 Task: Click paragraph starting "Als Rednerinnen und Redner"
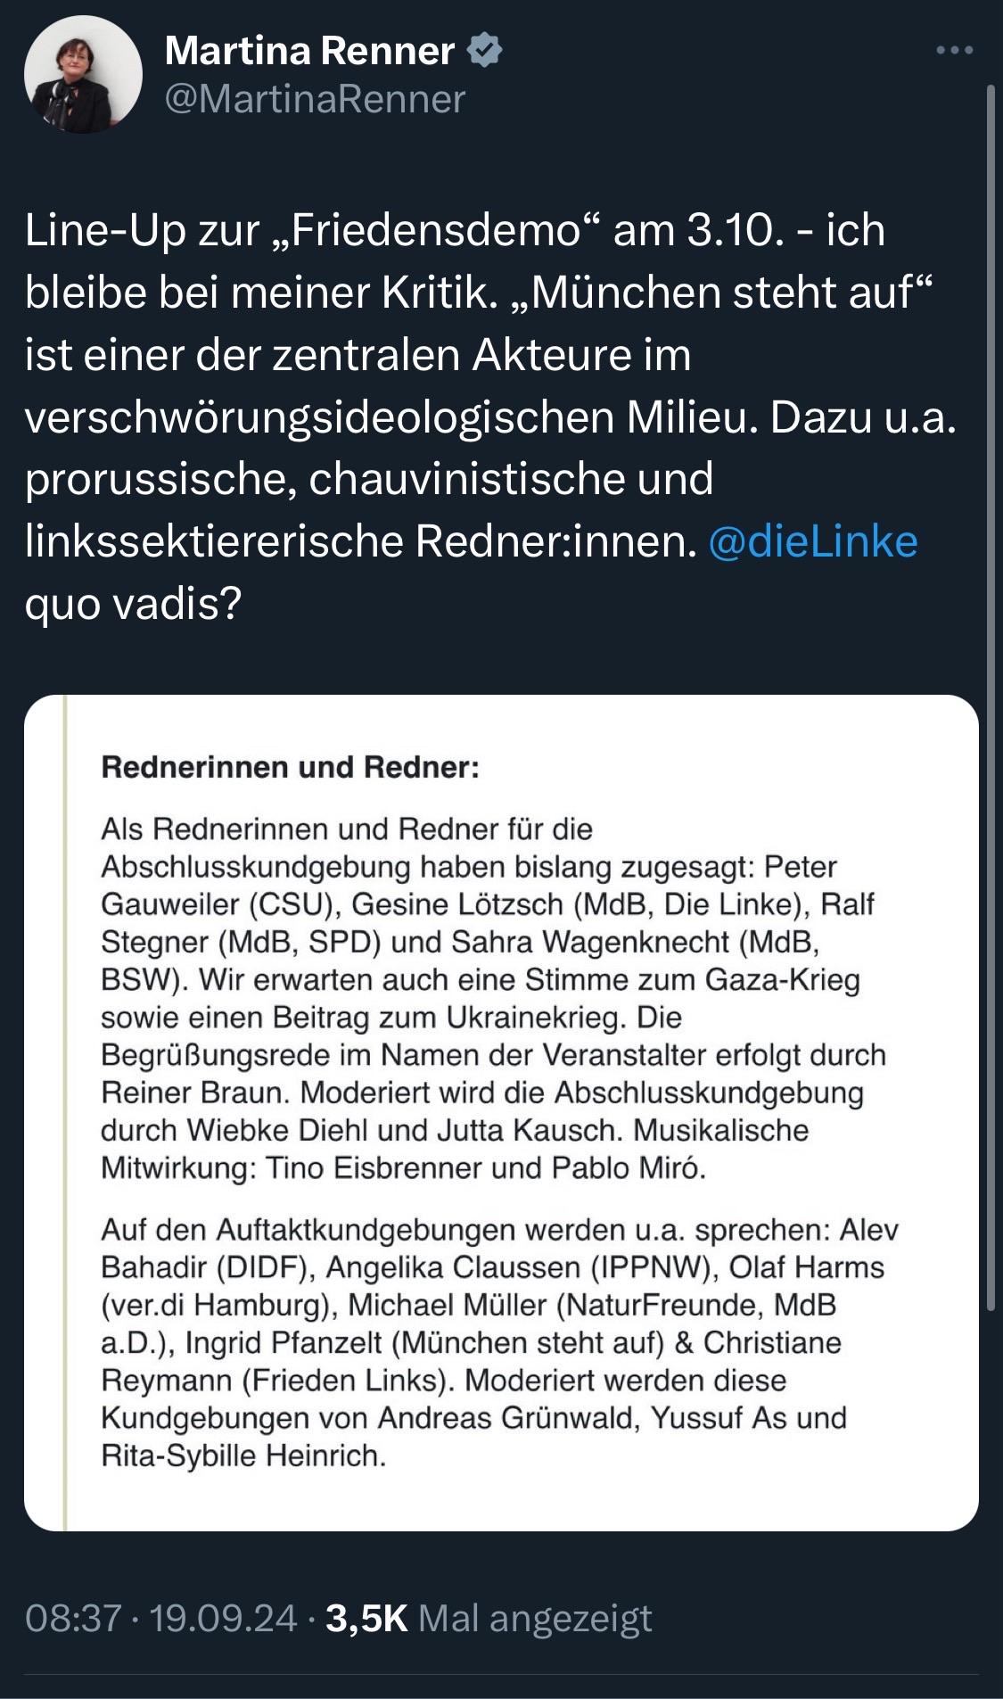[490, 998]
